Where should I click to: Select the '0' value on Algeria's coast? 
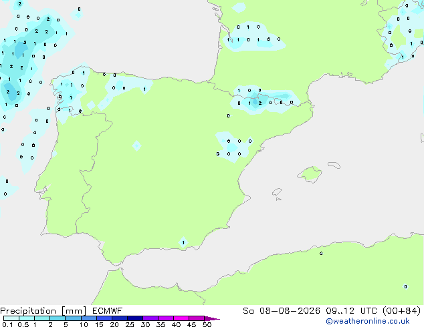click(321, 253)
